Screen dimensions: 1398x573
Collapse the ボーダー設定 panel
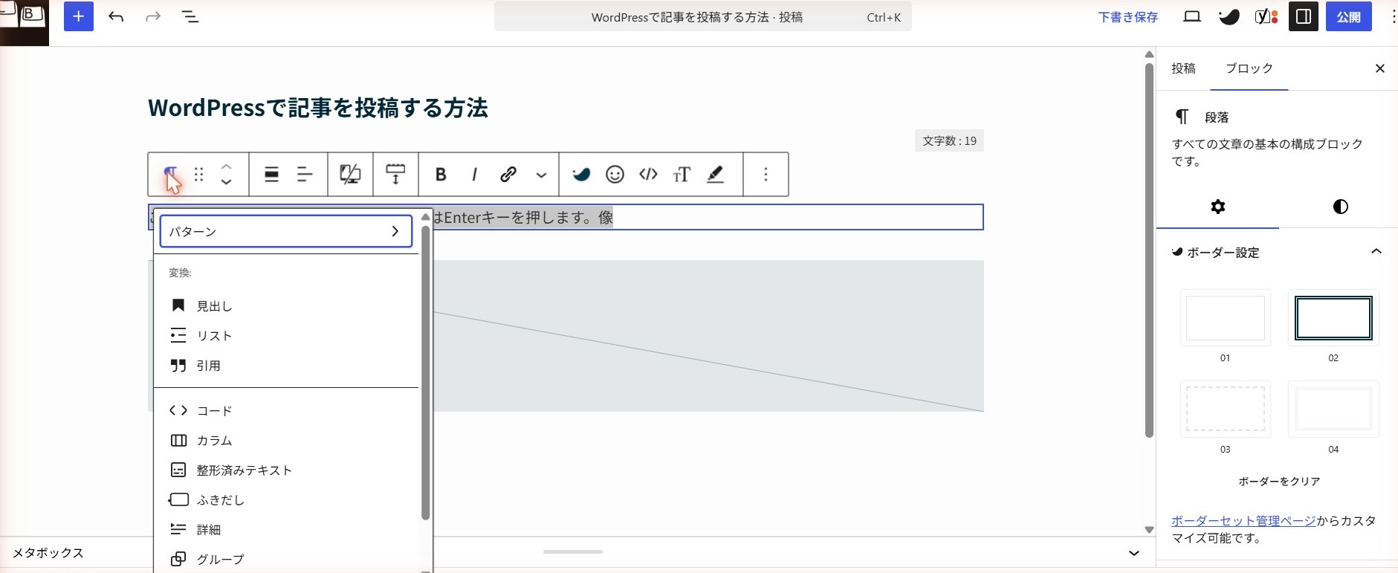(1376, 252)
